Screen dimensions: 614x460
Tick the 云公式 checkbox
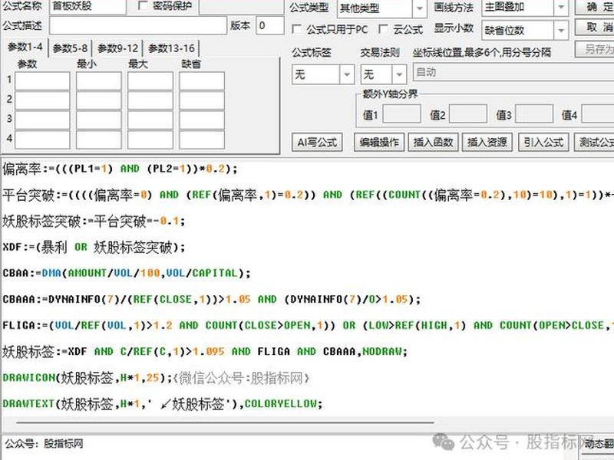pyautogui.click(x=383, y=29)
